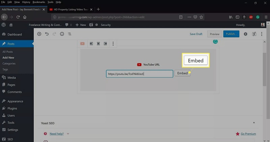Viewport: 270px width, 142px height.
Task: Open block more options vertical dots
Action: [113, 44]
